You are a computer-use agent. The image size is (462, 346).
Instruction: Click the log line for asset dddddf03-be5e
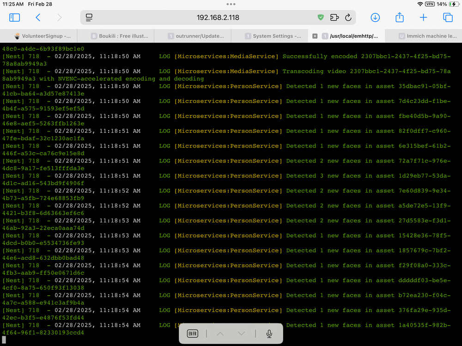(226, 284)
